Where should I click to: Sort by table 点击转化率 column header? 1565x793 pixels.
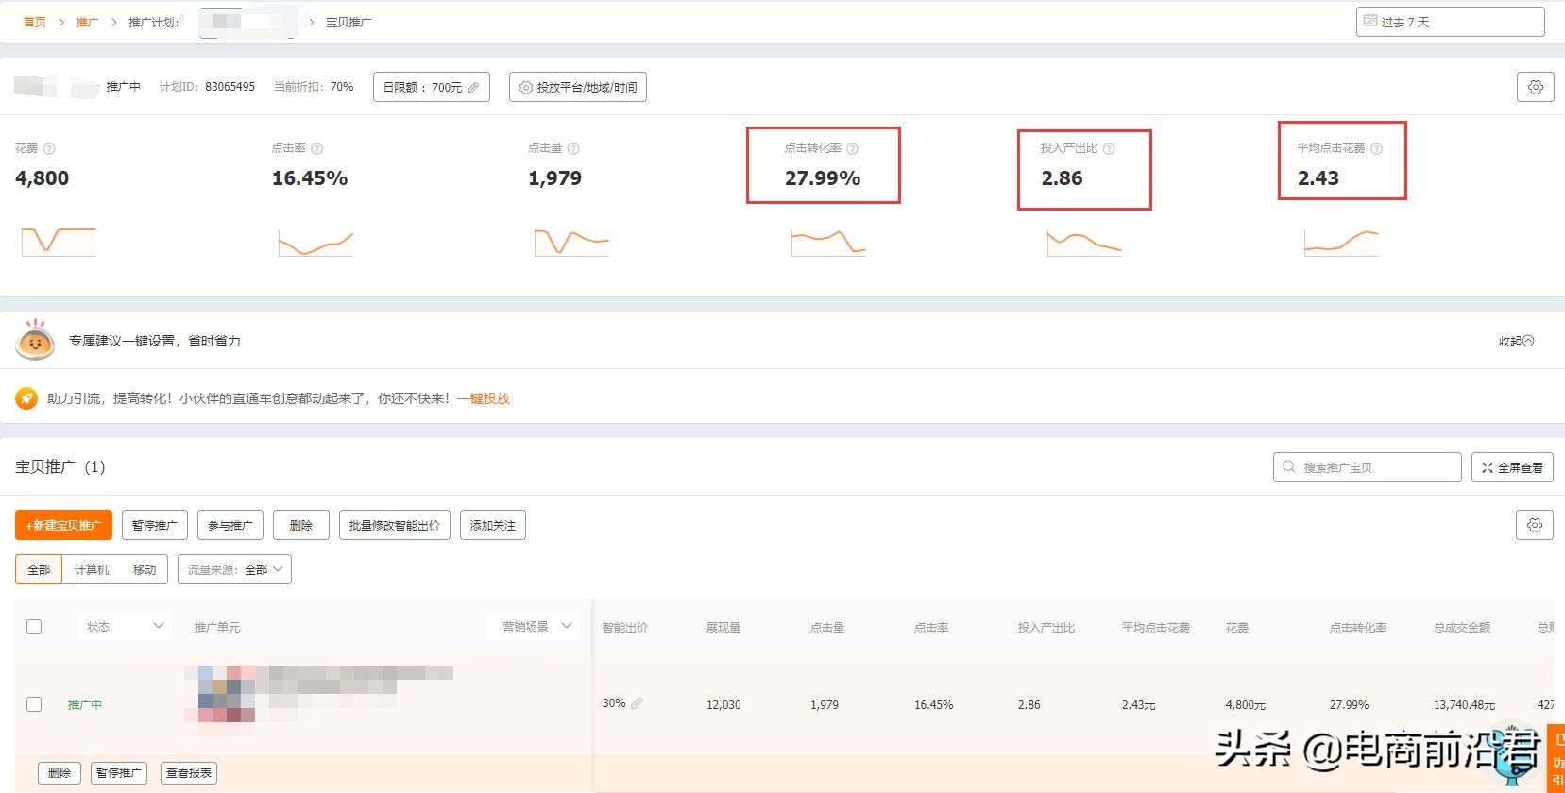coord(1358,627)
